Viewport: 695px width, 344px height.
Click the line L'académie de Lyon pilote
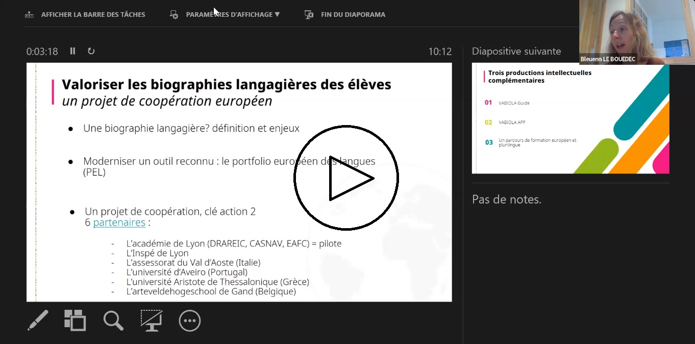[234, 243]
